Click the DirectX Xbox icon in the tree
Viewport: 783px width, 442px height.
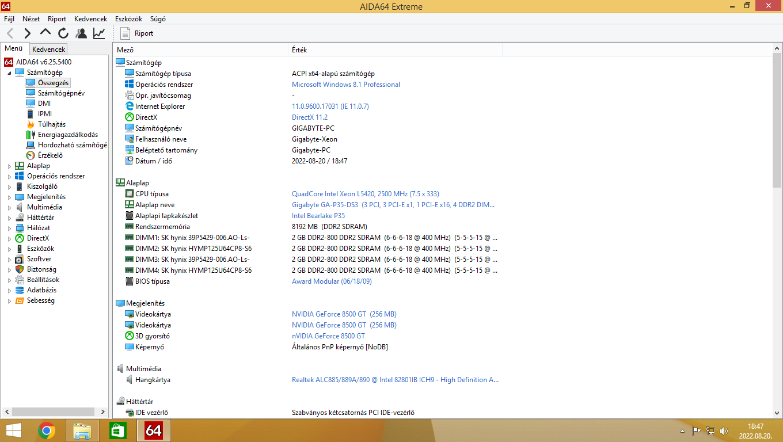[20, 238]
